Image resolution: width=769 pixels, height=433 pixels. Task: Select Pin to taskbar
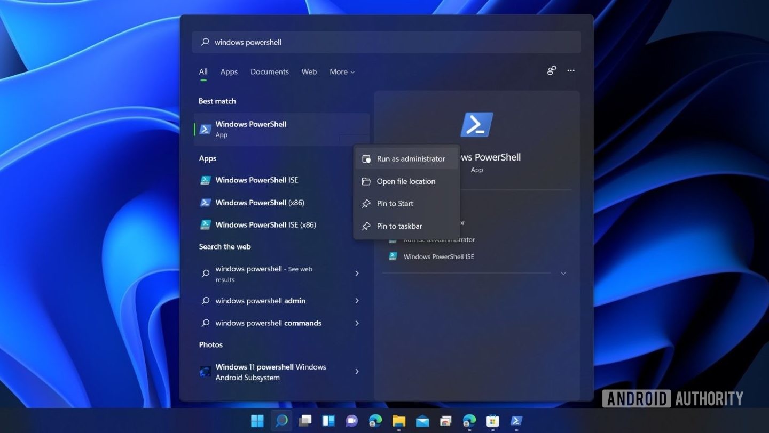point(406,226)
